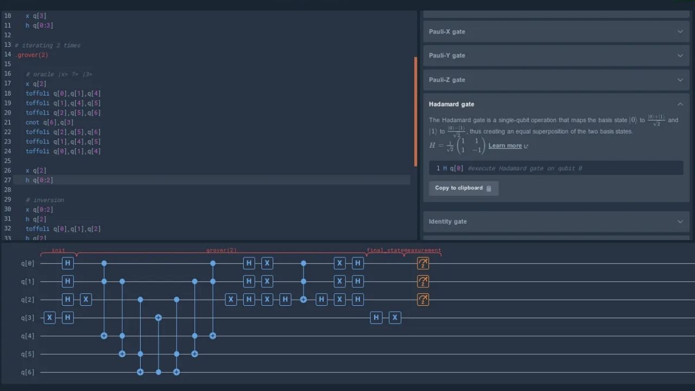Click the X gate at the start of q[3]
The height and width of the screenshot is (391, 695).
click(49, 318)
